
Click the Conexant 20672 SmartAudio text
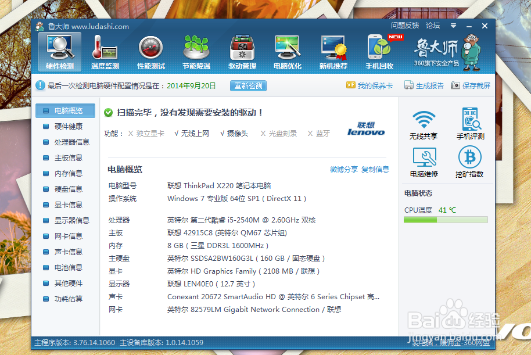(273, 297)
